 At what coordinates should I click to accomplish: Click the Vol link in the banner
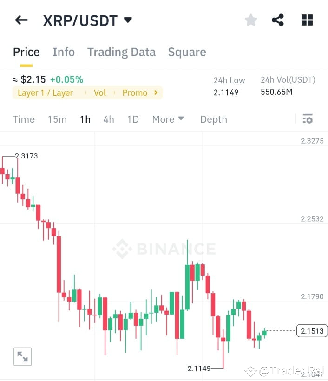[100, 92]
